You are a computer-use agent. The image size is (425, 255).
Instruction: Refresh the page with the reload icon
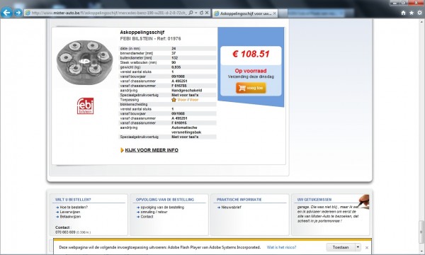[201, 13]
